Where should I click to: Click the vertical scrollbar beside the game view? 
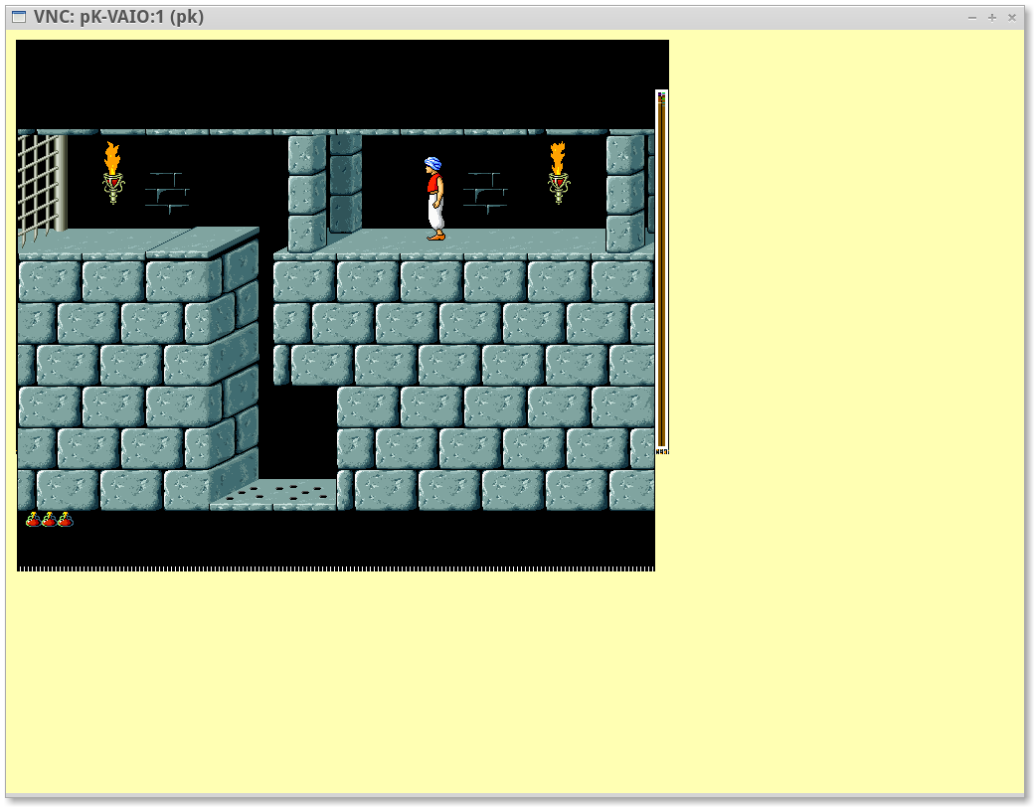[661, 271]
